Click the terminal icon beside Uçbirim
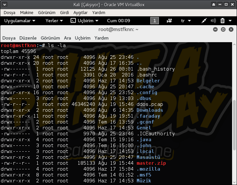This screenshot has height=185, width=237. 73,21
